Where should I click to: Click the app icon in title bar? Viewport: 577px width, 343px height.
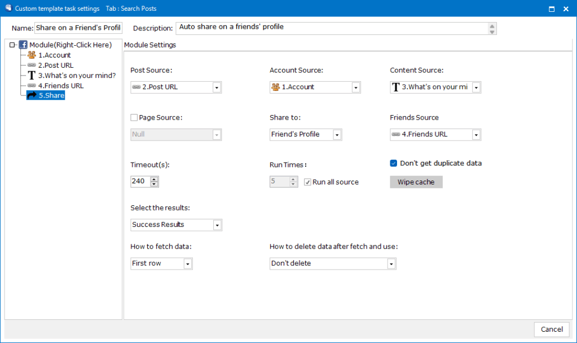tap(8, 8)
